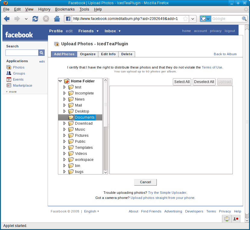Click the Photos application icon
This screenshot has width=250, height=230.
tap(9, 67)
